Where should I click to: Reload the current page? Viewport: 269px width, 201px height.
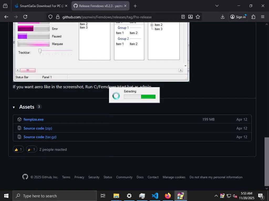point(25,17)
